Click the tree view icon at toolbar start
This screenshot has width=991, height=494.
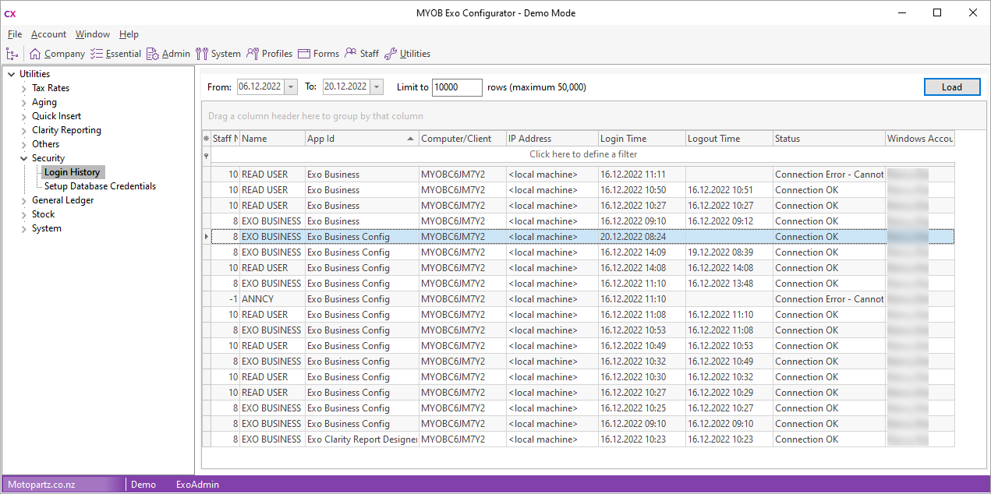tap(12, 54)
